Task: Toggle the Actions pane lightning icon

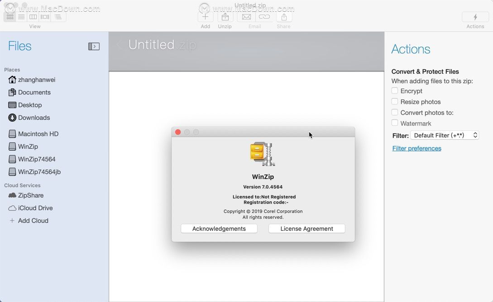Action: click(475, 17)
